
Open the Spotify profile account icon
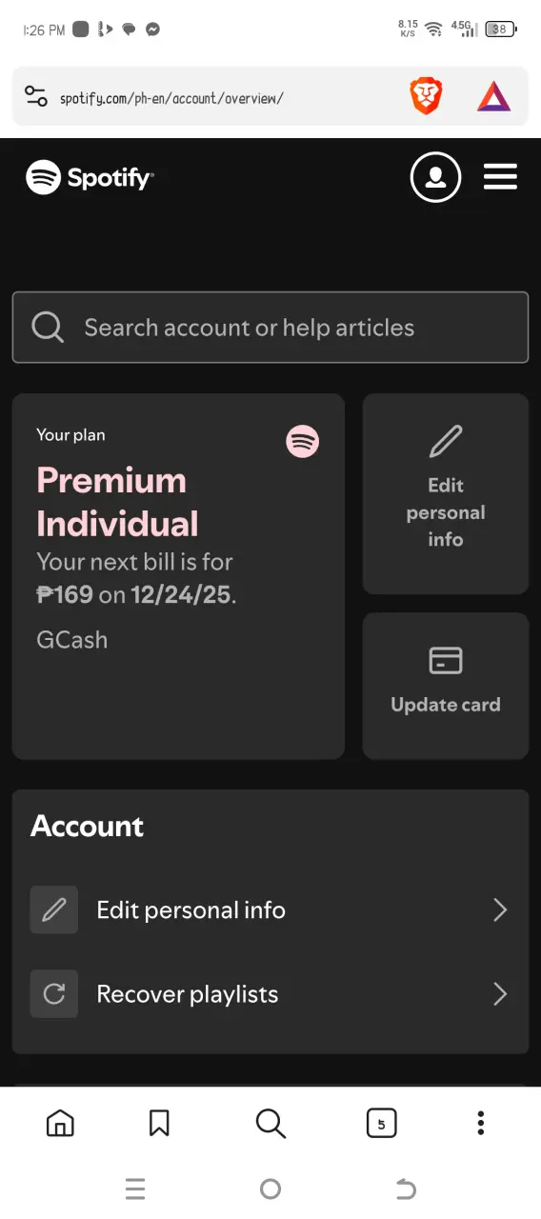[x=435, y=176]
